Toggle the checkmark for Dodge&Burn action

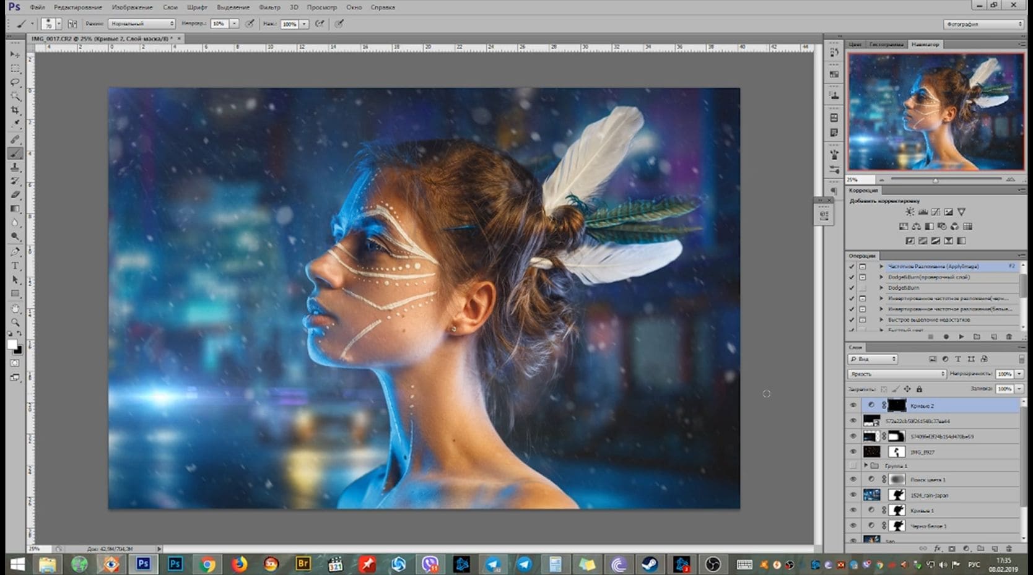[852, 288]
